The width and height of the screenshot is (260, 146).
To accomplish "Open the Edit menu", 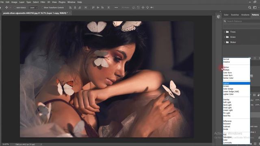I will (8, 2).
